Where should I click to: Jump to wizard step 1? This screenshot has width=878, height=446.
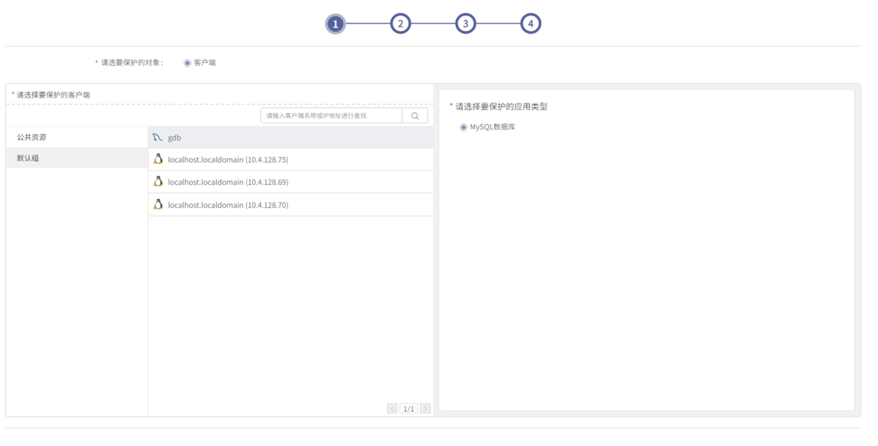[335, 24]
